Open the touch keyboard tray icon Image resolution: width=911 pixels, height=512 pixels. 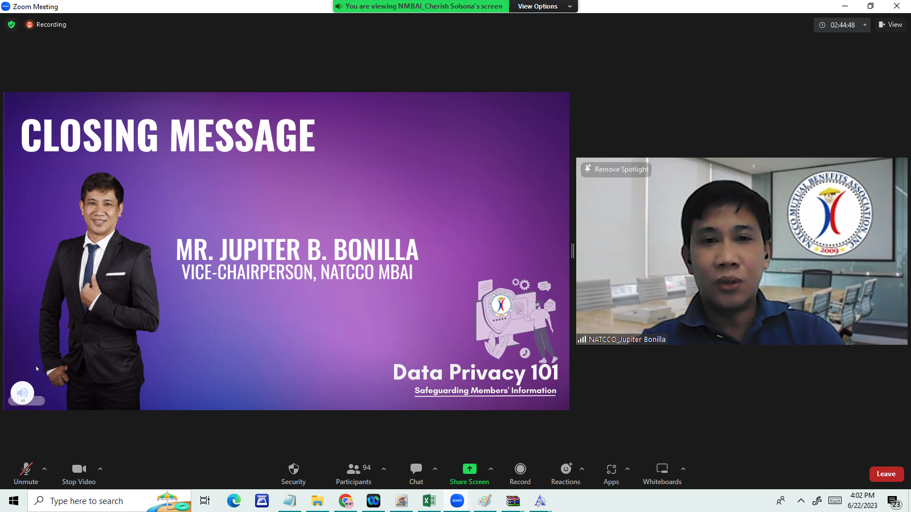(x=835, y=501)
